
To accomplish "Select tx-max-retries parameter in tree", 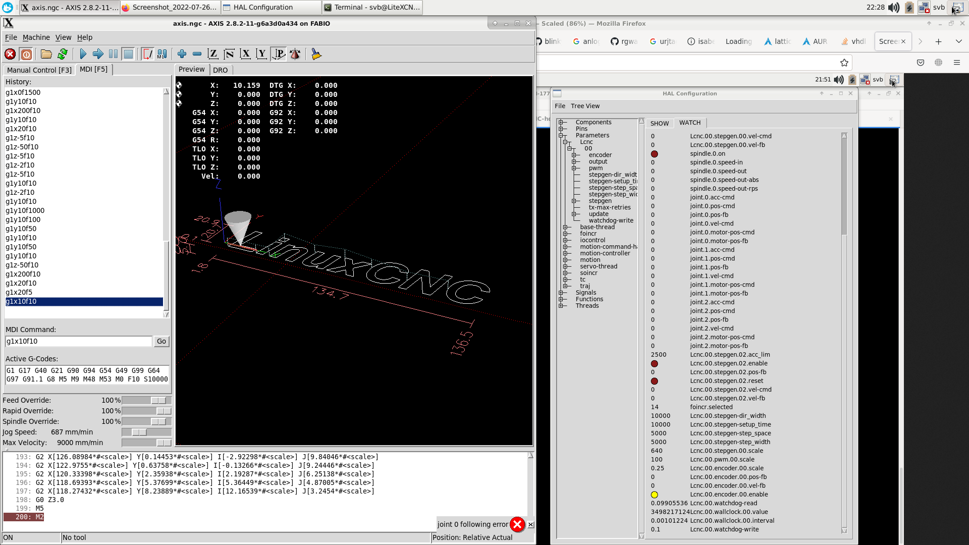I will (610, 207).
